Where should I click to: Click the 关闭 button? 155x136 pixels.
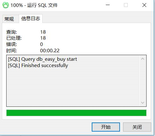[x=137, y=127]
